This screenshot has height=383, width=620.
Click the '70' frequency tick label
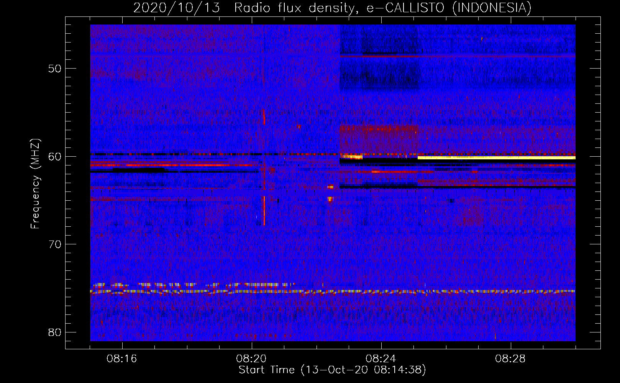click(55, 244)
